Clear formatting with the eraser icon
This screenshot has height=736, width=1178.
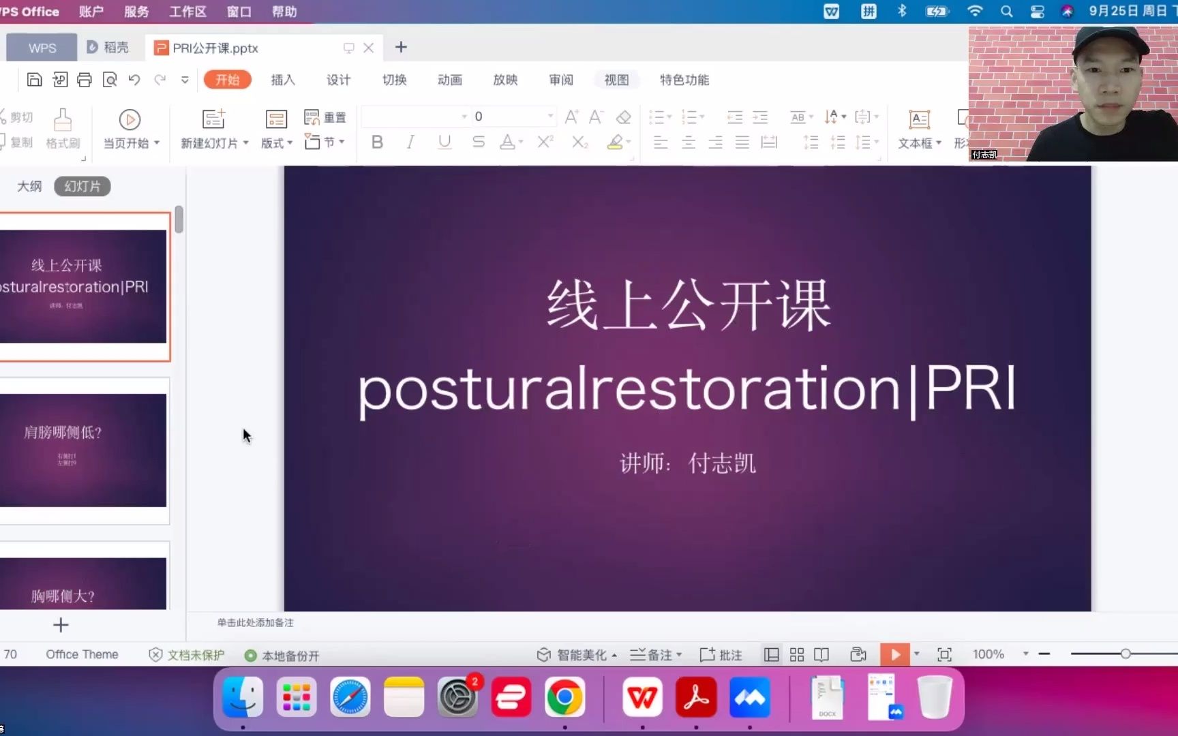(x=623, y=117)
